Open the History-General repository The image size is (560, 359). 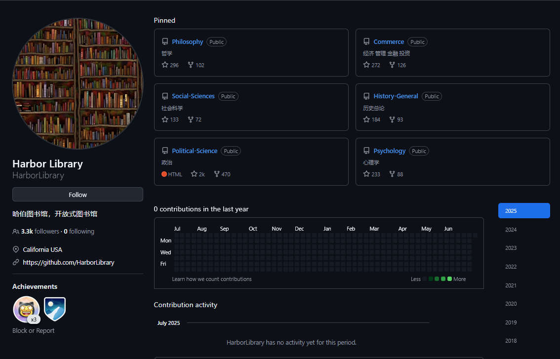(396, 96)
